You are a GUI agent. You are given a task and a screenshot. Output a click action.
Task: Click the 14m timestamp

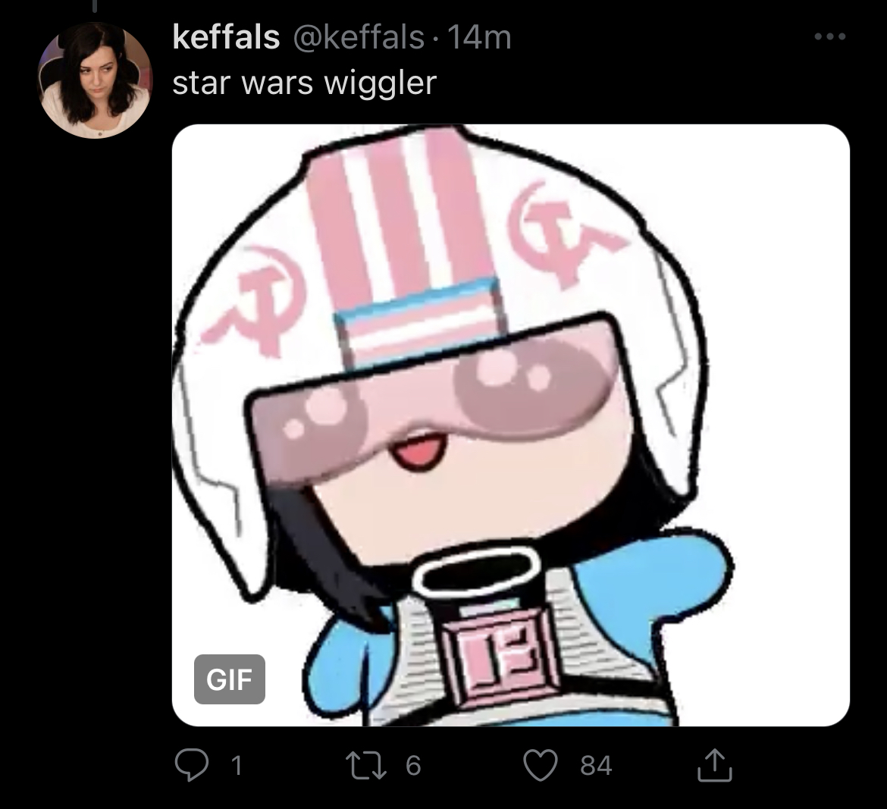click(x=479, y=38)
